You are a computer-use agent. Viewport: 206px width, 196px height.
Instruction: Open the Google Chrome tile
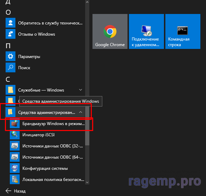110,31
